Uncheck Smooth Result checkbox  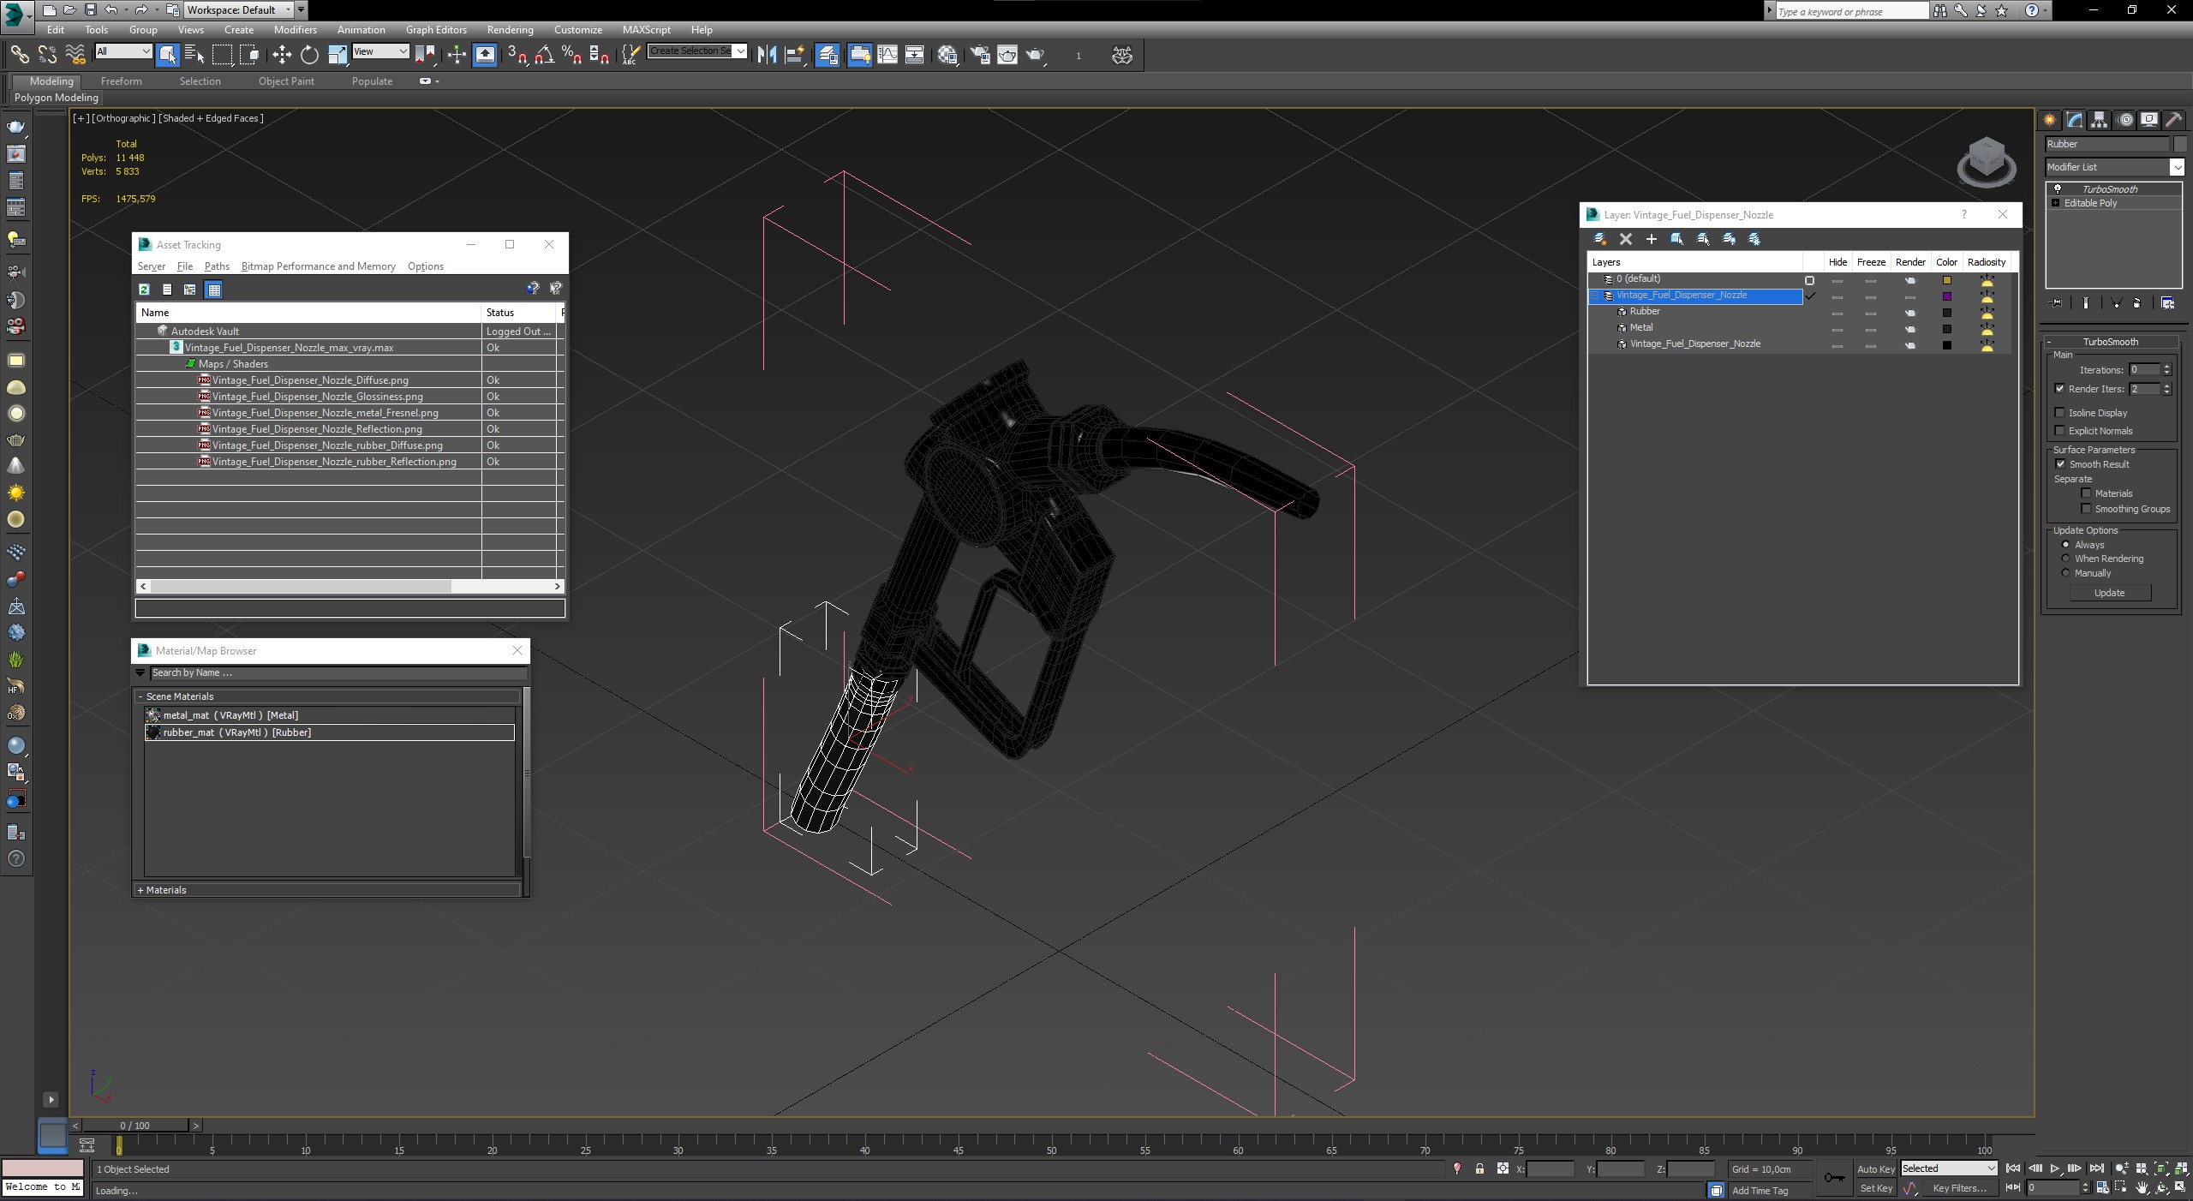(x=2060, y=464)
